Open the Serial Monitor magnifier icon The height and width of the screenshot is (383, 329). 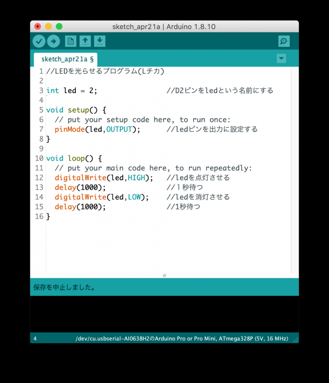click(x=284, y=41)
